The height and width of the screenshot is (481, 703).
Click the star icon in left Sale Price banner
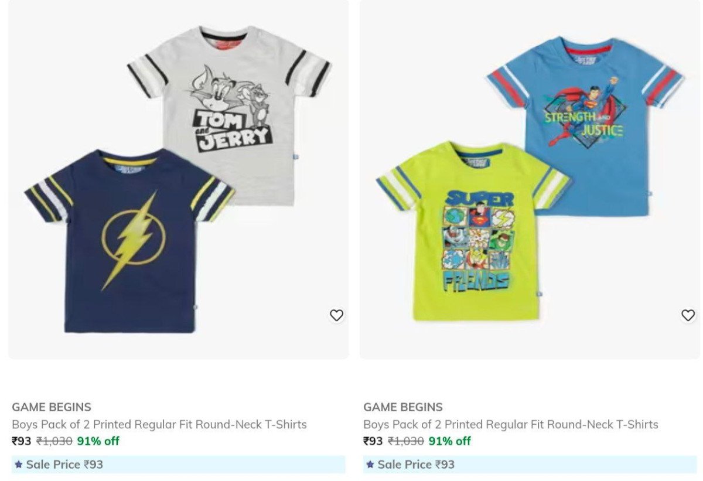tap(18, 464)
